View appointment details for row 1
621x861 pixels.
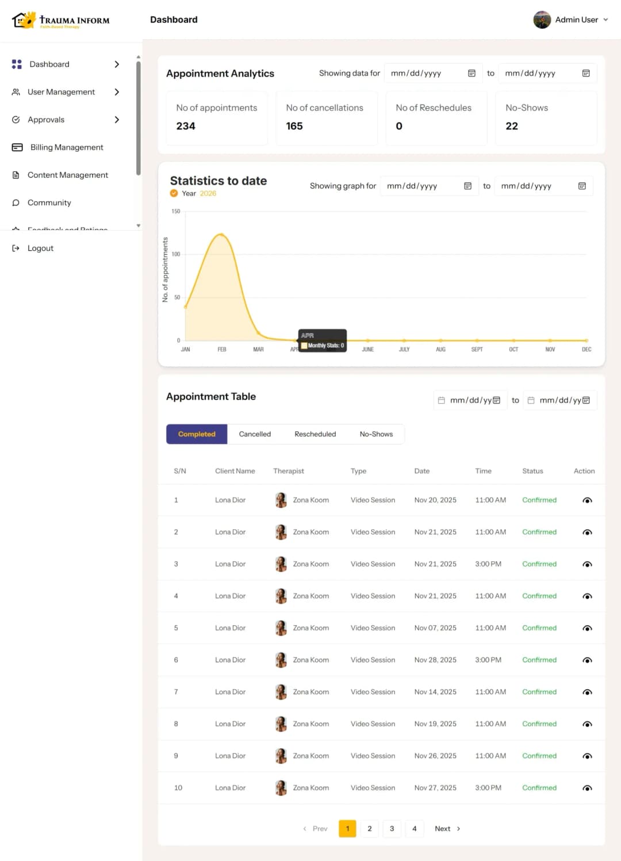click(x=587, y=500)
